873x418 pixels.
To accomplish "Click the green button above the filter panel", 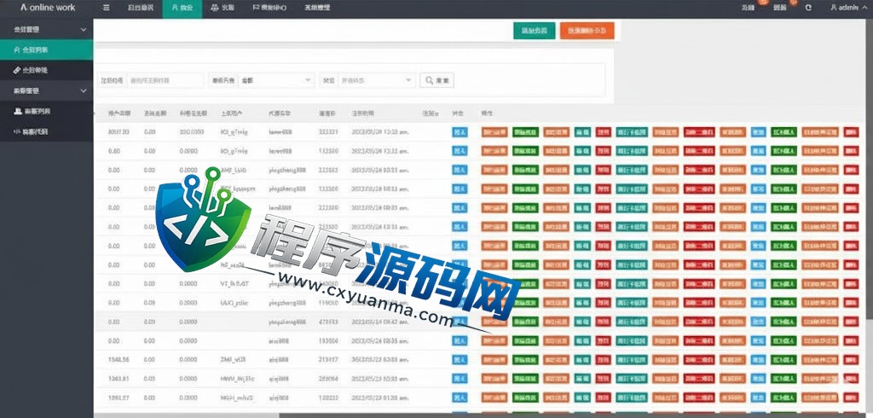I will [x=534, y=32].
